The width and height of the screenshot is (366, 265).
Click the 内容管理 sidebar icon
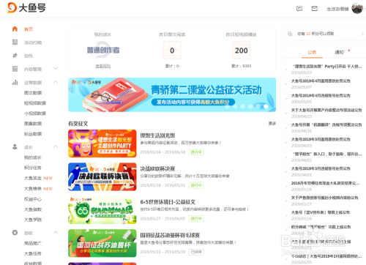pos(15,69)
